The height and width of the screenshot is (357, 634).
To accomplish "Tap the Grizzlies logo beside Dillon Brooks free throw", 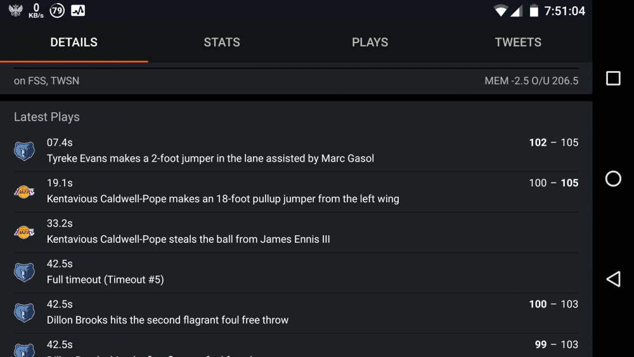I will click(x=24, y=313).
